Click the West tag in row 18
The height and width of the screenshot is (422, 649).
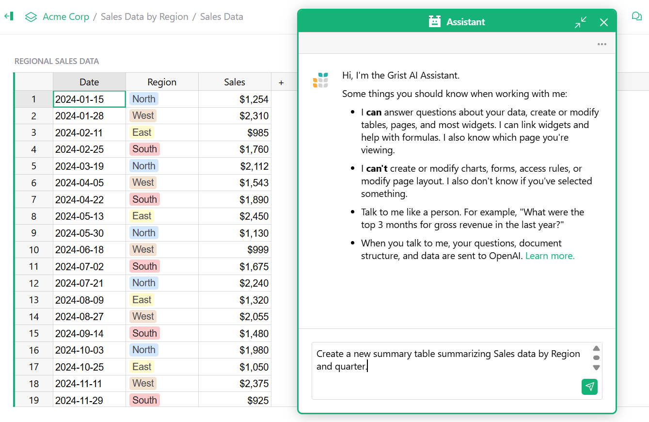143,383
